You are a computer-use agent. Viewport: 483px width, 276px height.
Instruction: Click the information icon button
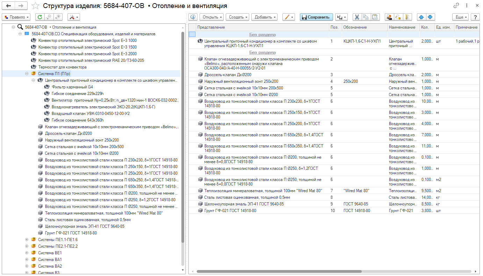click(193, 17)
